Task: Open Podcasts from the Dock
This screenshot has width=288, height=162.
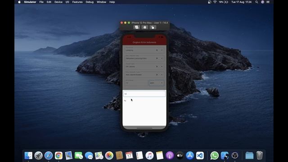Action: (170, 156)
